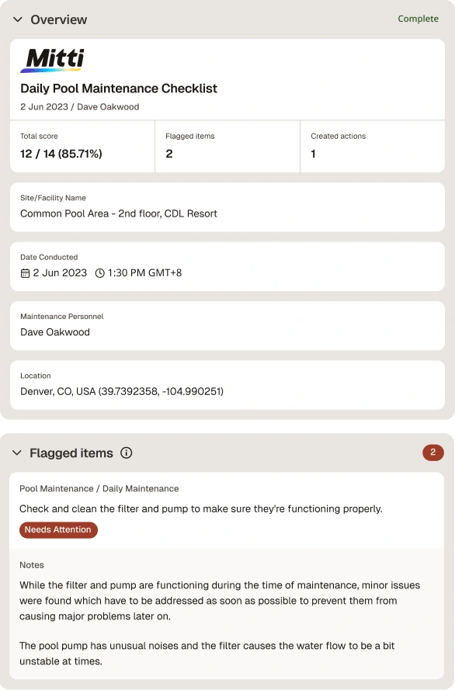
Task: Click the Mitti logo
Action: (x=52, y=61)
